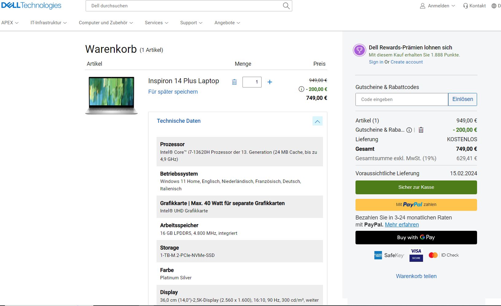Click the Anmelden user icon
Image resolution: width=501 pixels, height=306 pixels.
coord(423,6)
